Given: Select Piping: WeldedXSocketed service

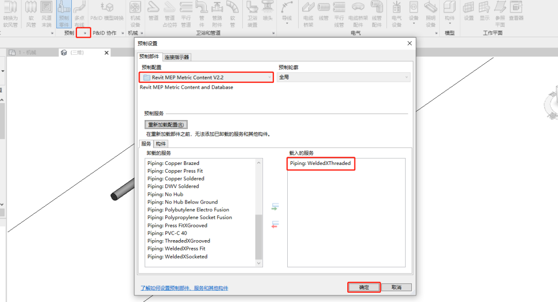Looking at the screenshot, I should pyautogui.click(x=178, y=257).
